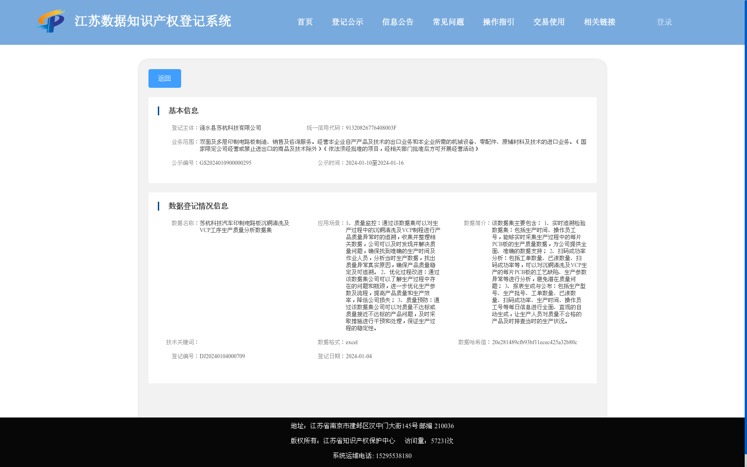Open the 相关链接 menu item
The height and width of the screenshot is (467, 747).
click(x=599, y=22)
